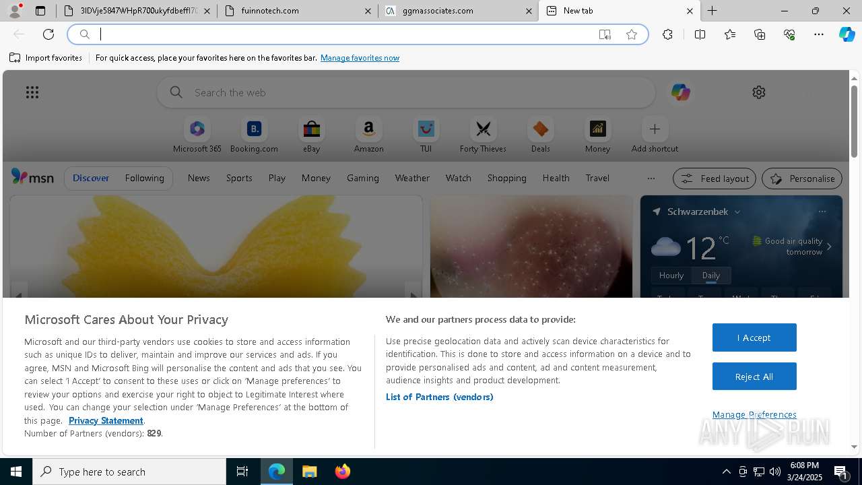Open the Weather menu item

412,178
